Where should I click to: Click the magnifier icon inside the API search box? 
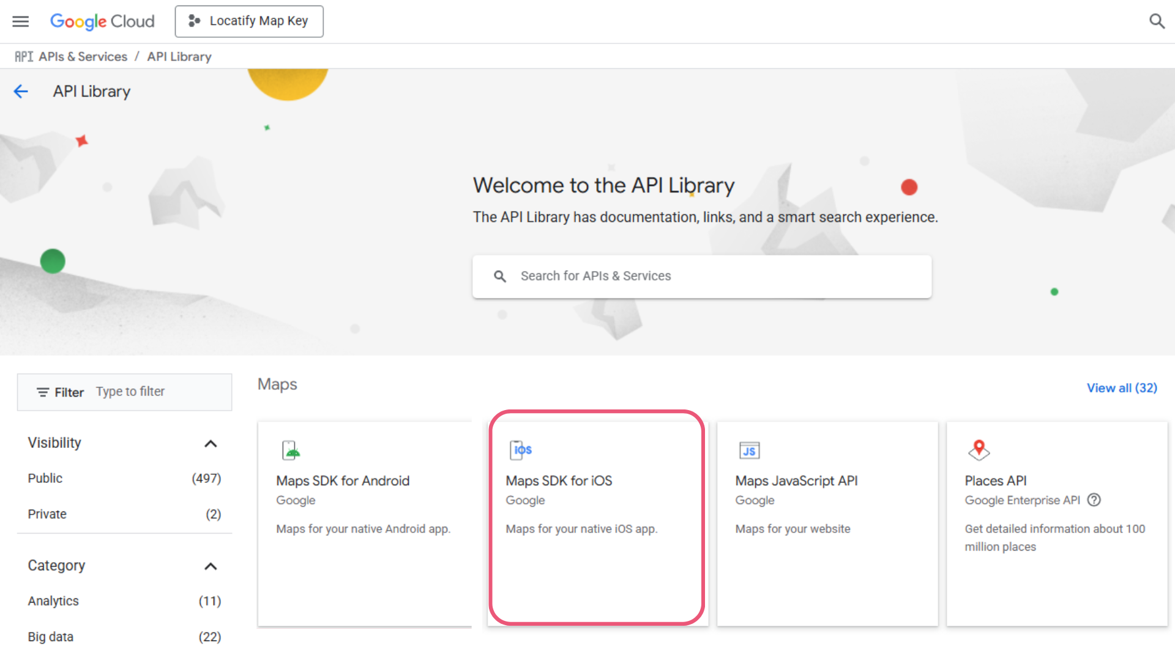click(x=500, y=276)
